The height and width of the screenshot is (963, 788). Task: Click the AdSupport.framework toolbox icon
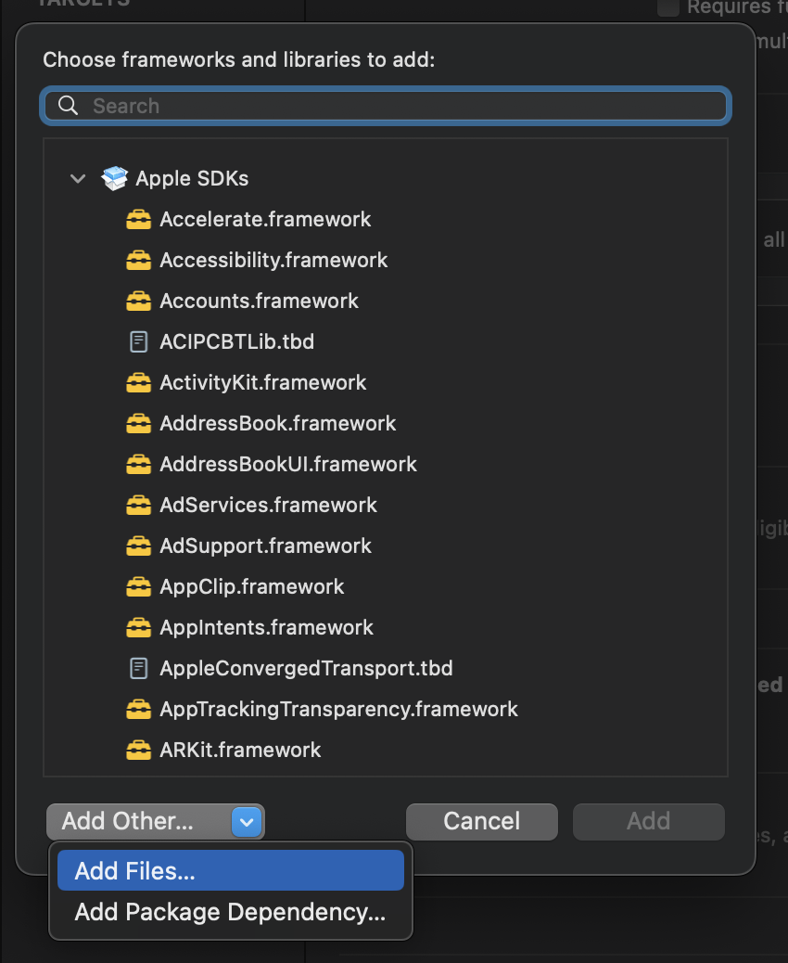tap(139, 546)
